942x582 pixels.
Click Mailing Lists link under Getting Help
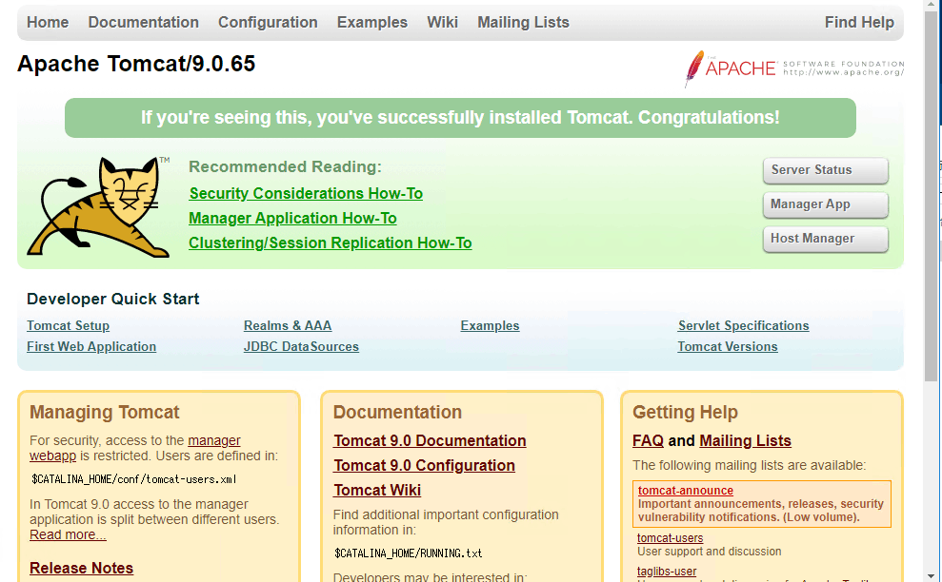745,440
